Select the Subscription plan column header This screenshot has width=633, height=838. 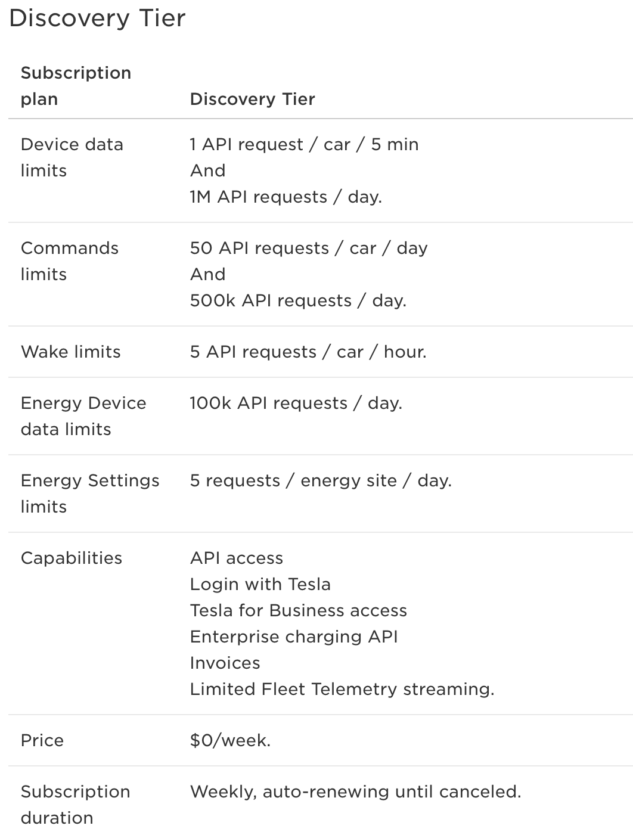[76, 86]
